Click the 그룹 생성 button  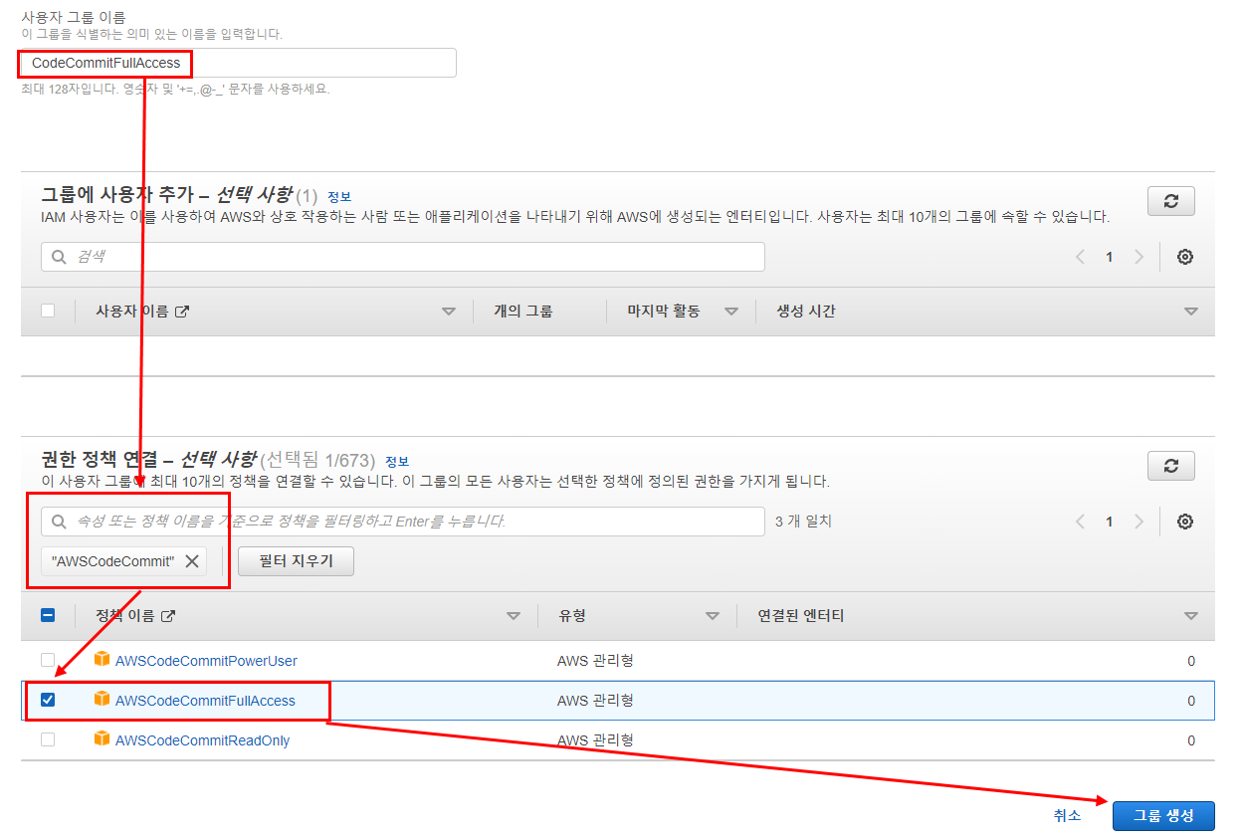[1163, 815]
